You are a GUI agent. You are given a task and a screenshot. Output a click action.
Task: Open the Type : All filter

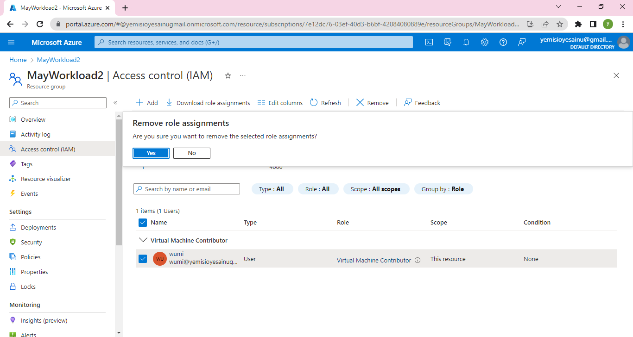point(272,189)
